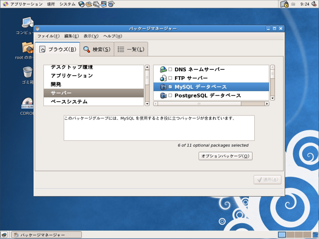The image size is (319, 239).
Task: Select the サーバー category
Action: pyautogui.click(x=94, y=93)
